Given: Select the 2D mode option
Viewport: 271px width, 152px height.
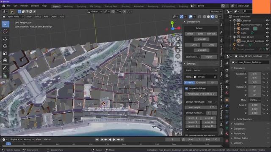Looking at the screenshot, I should click(x=212, y=83).
